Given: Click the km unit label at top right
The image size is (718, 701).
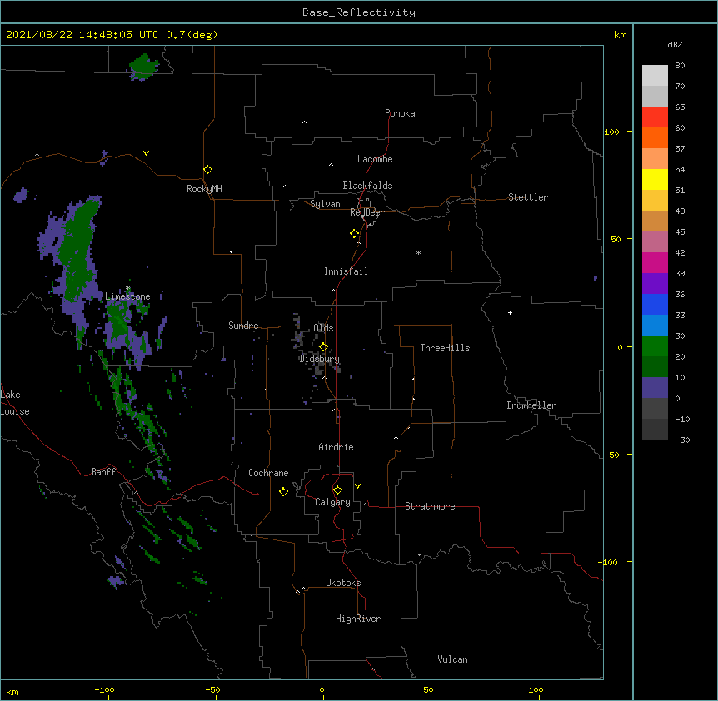Looking at the screenshot, I should 621,35.
